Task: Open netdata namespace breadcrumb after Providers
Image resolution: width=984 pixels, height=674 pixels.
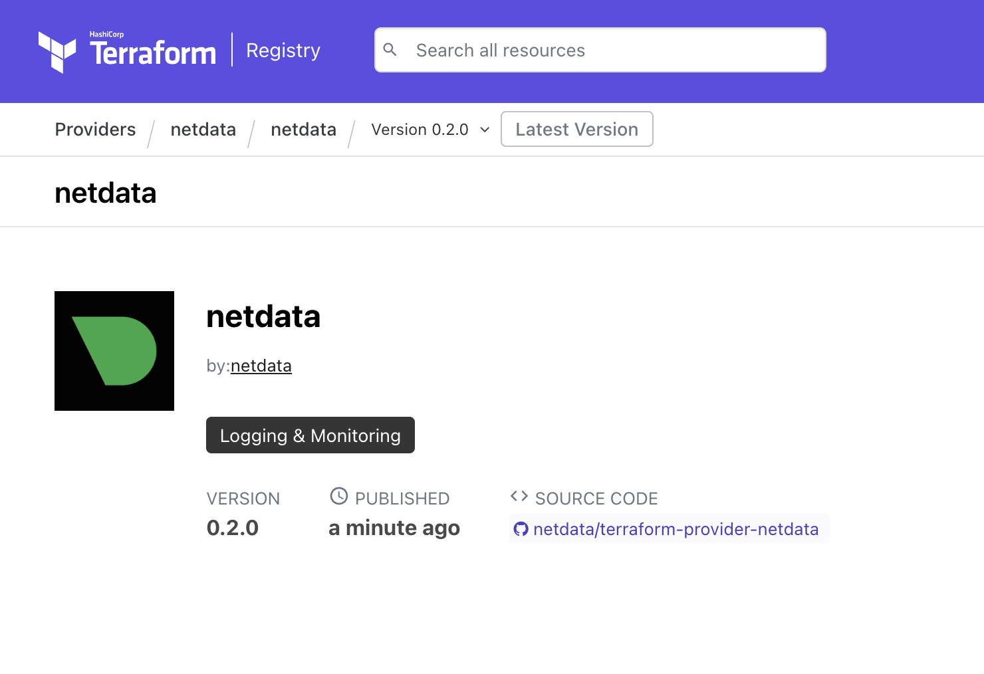Action: (203, 130)
